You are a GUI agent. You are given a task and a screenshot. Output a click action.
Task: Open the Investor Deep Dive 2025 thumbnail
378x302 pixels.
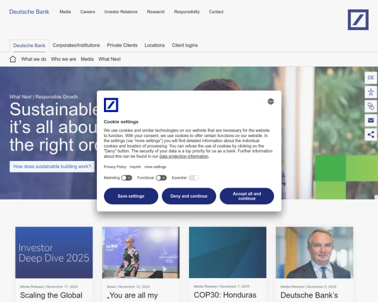click(x=54, y=252)
